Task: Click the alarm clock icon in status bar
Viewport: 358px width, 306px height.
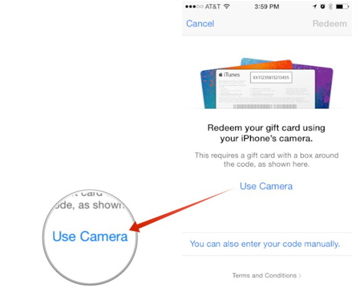Action: click(322, 6)
